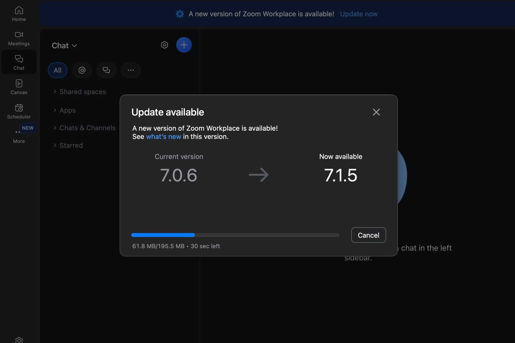Open the More menu in sidebar
The width and height of the screenshot is (515, 343).
click(x=19, y=136)
